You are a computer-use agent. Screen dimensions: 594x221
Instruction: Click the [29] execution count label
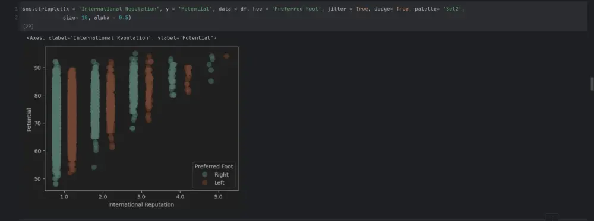click(x=29, y=27)
